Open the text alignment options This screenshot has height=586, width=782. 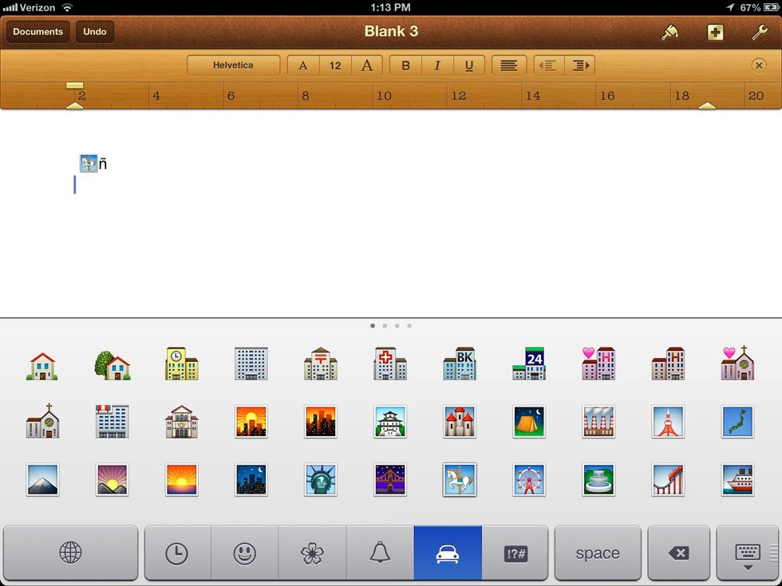click(x=508, y=65)
